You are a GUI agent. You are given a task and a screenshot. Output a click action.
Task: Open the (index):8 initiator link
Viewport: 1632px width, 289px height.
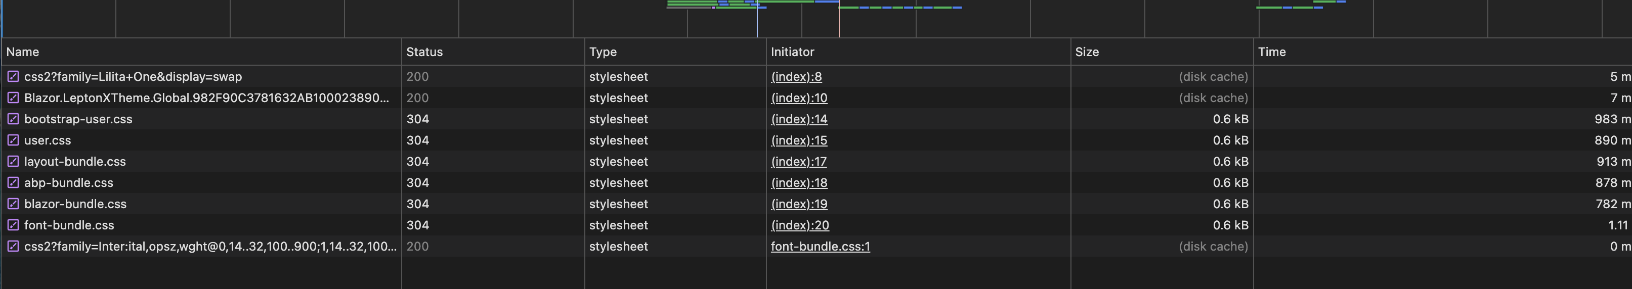pos(796,76)
